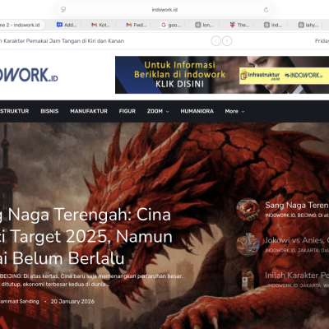Switch to the 'lon...' tab
Screen dimensions: 329x329
(204, 25)
